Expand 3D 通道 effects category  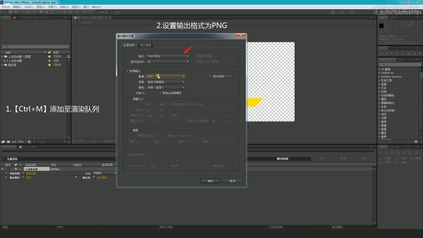click(x=379, y=69)
